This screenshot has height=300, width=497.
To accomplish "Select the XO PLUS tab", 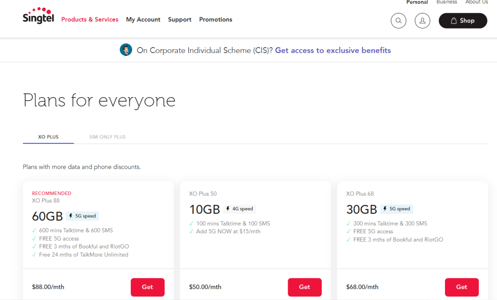I will tap(48, 137).
